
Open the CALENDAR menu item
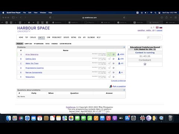click(x=91, y=37)
